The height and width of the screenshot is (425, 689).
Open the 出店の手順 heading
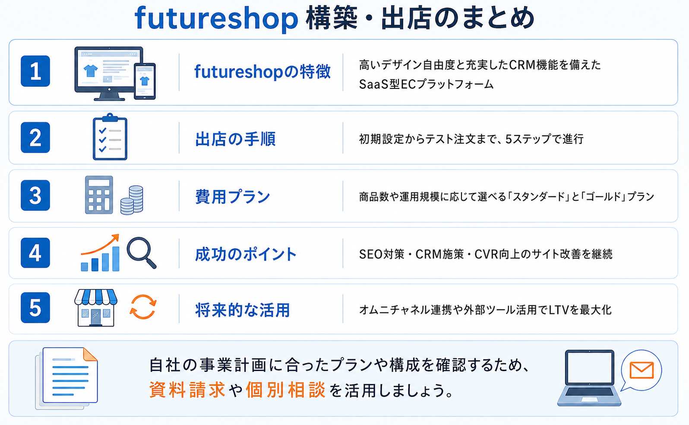(x=235, y=139)
